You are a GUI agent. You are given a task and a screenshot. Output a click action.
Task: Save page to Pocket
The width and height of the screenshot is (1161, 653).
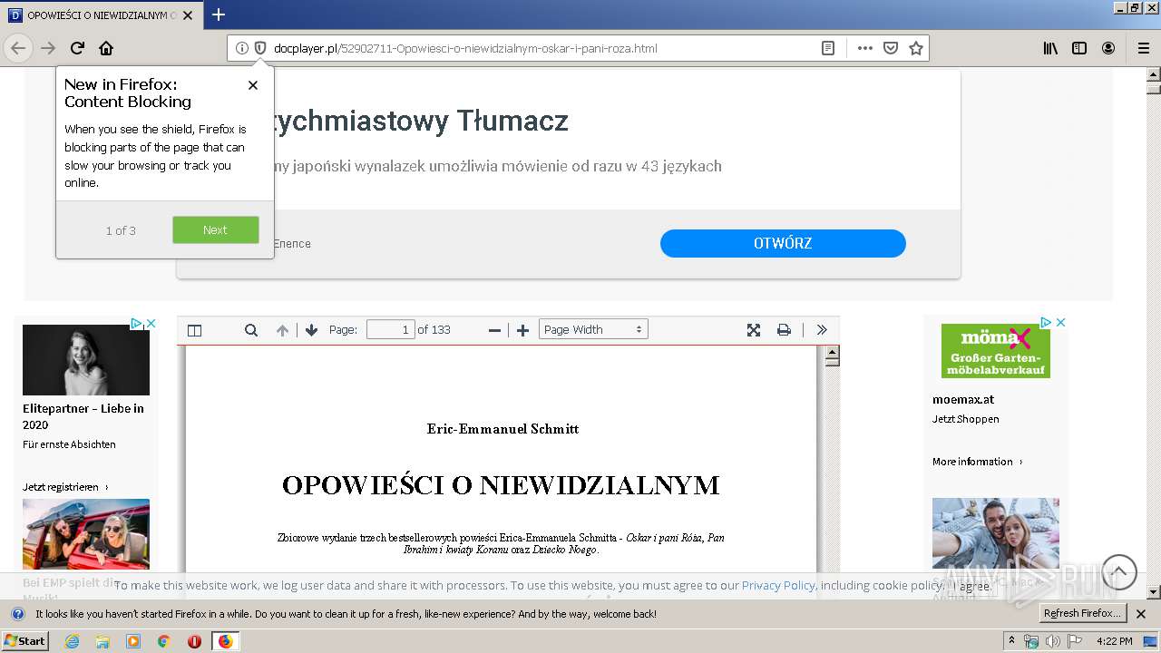pos(891,48)
